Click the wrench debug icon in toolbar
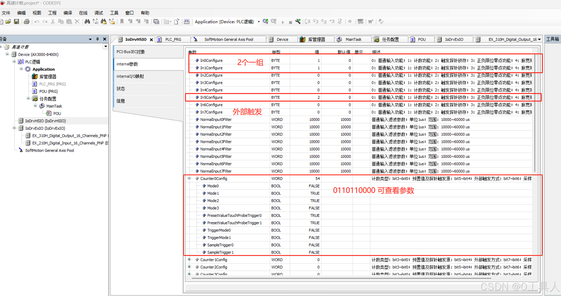The height and width of the screenshot is (296, 561). point(298,21)
